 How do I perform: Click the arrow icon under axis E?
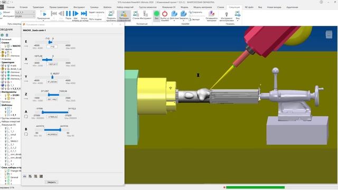pyautogui.click(x=26, y=46)
